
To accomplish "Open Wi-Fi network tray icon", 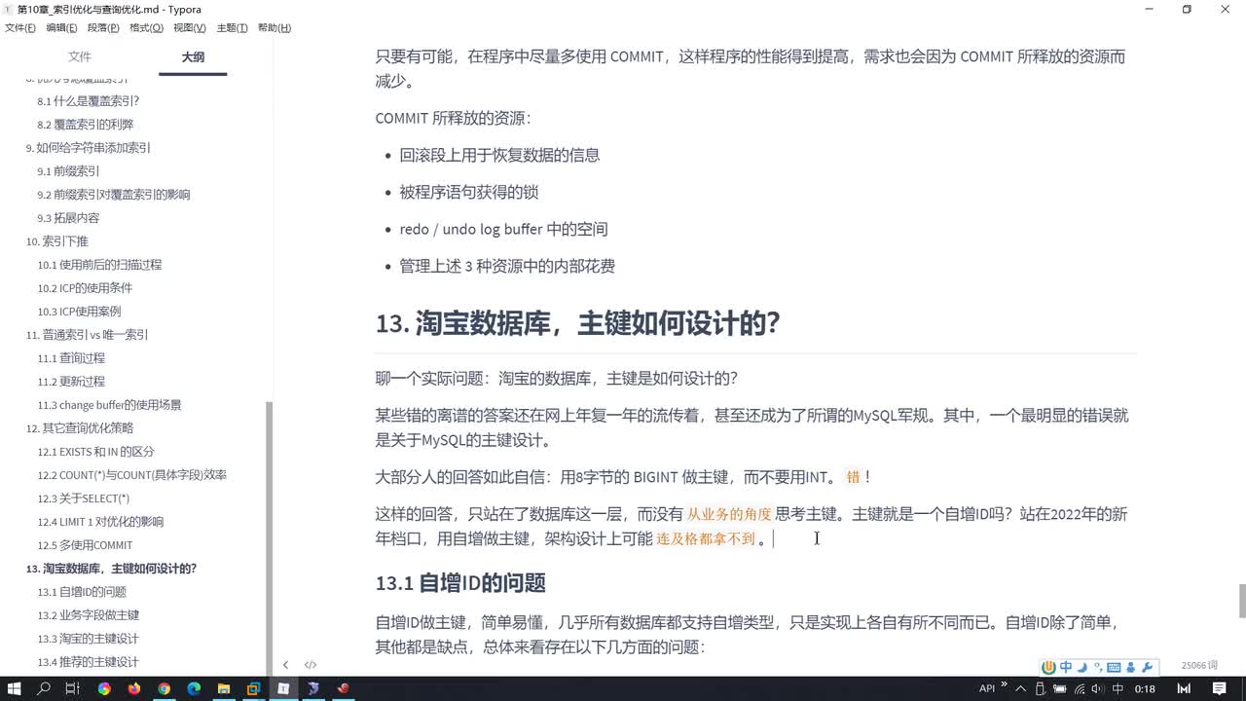I will 1079,688.
